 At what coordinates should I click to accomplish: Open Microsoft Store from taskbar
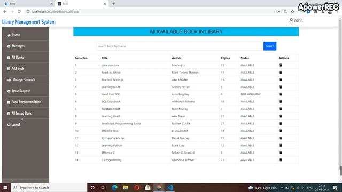coord(147,187)
